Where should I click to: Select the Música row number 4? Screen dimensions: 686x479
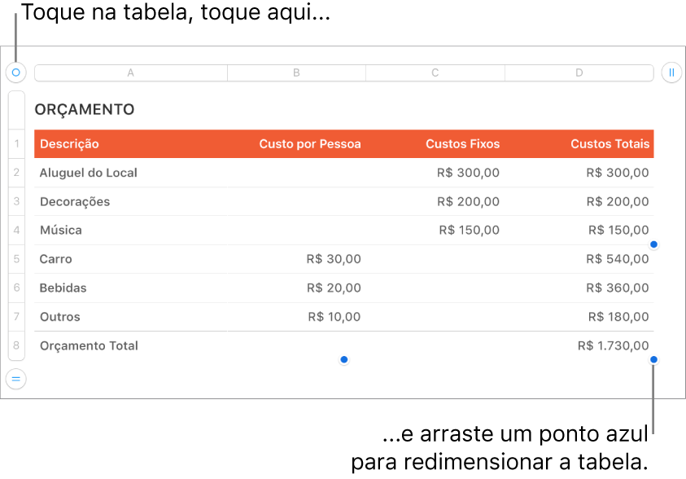coord(15,230)
